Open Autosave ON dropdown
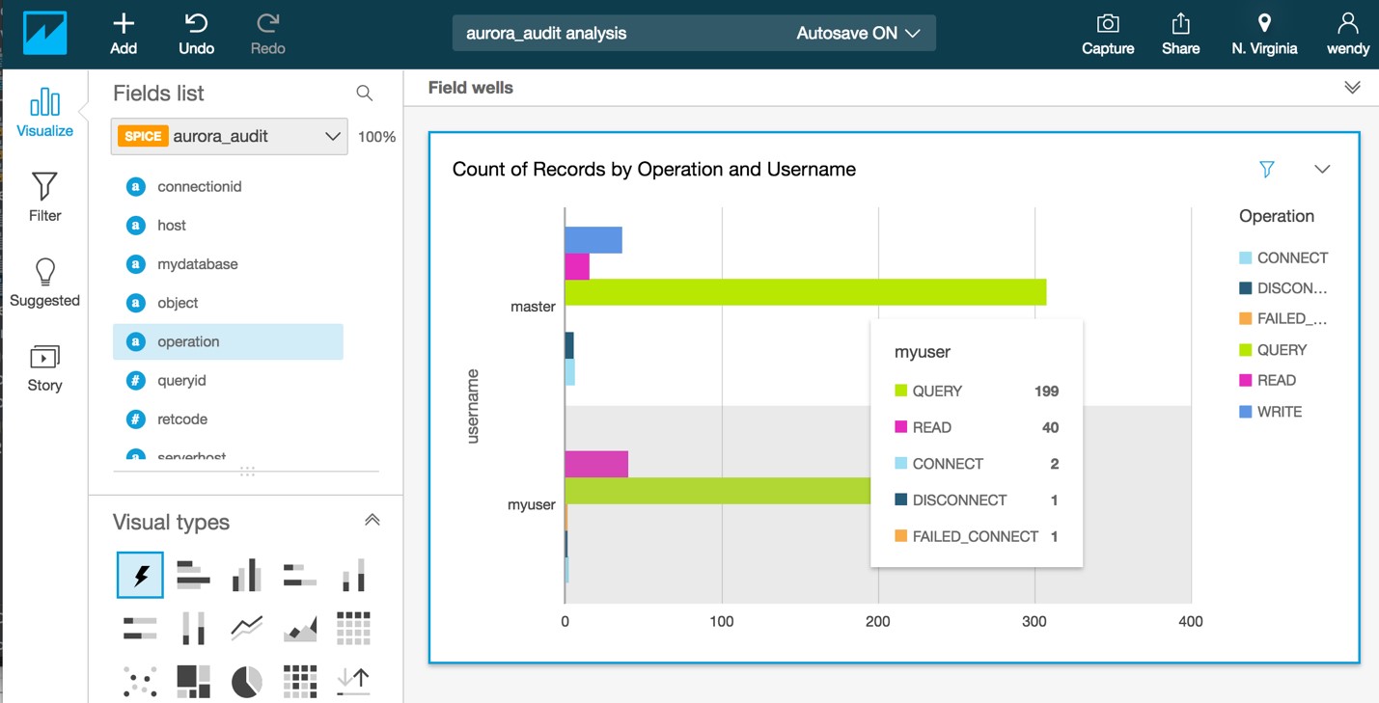Image resolution: width=1379 pixels, height=703 pixels. click(x=858, y=33)
